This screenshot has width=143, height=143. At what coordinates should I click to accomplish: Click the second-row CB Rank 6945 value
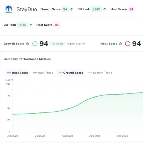pos(22,25)
